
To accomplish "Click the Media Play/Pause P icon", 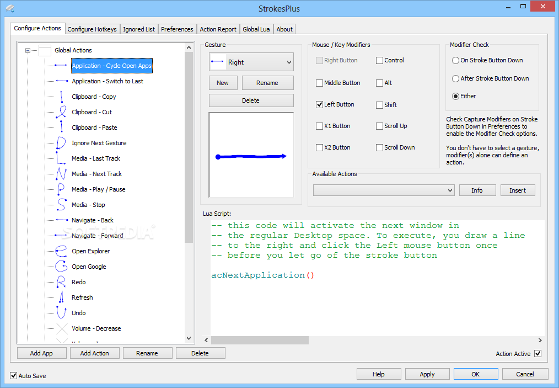I will pos(61,189).
